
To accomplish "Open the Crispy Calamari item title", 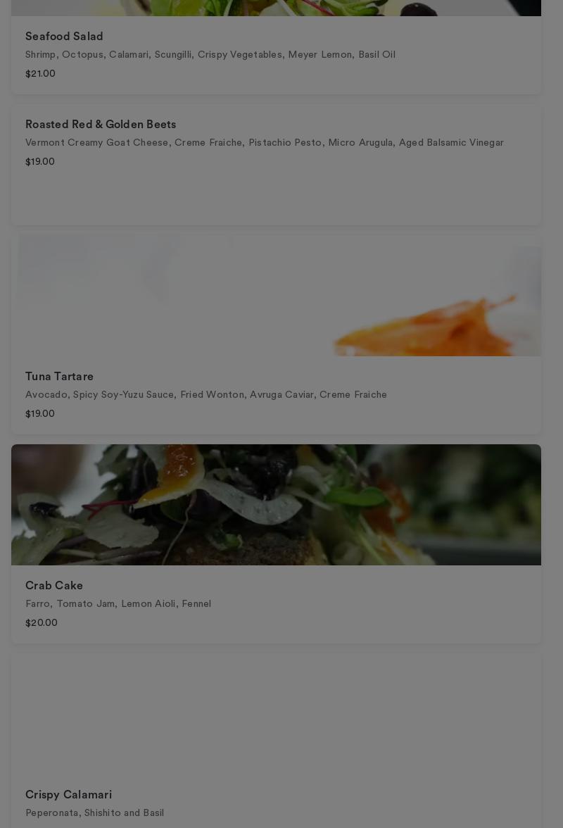I will 68,795.
